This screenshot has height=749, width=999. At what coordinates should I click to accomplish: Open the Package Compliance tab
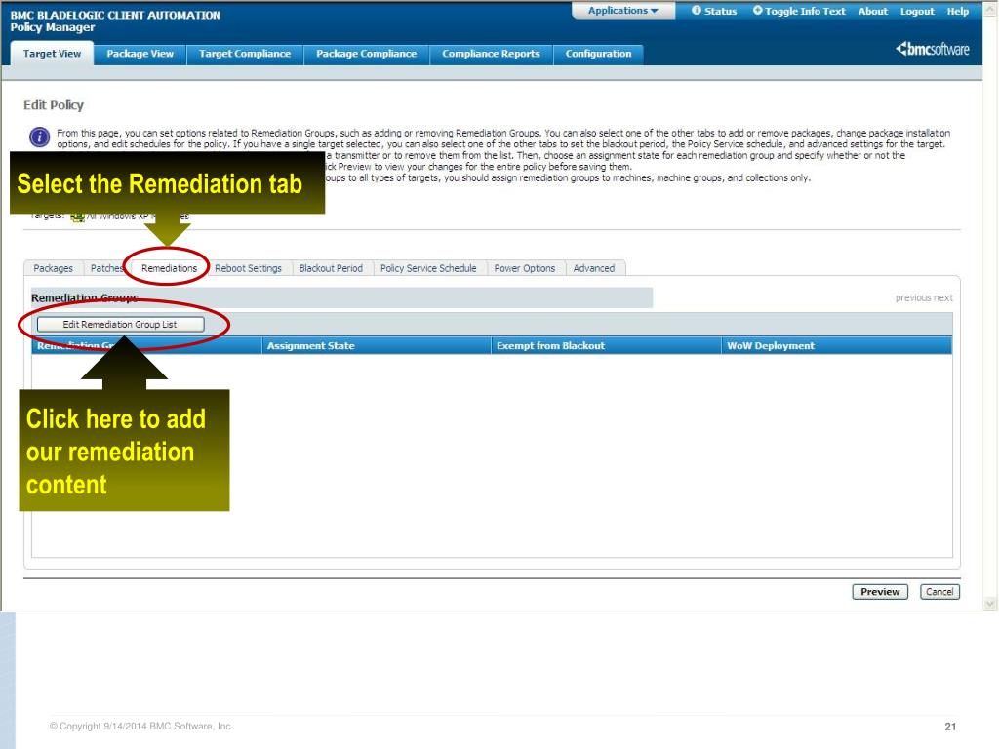pos(367,54)
